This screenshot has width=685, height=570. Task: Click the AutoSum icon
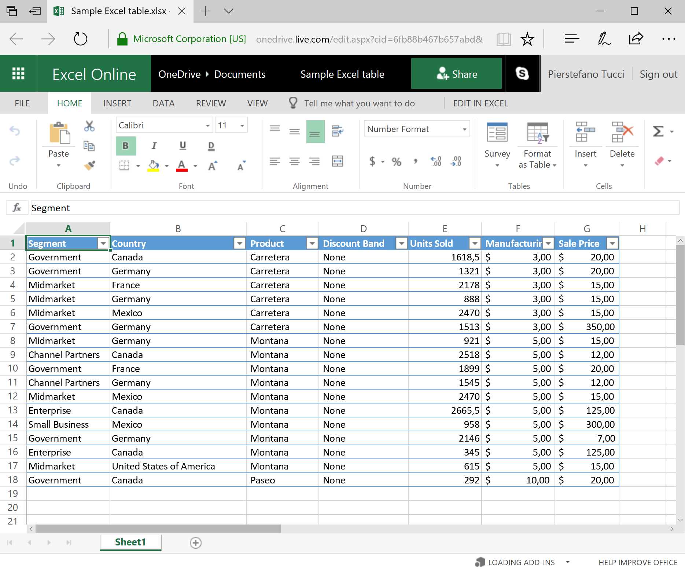(x=659, y=131)
